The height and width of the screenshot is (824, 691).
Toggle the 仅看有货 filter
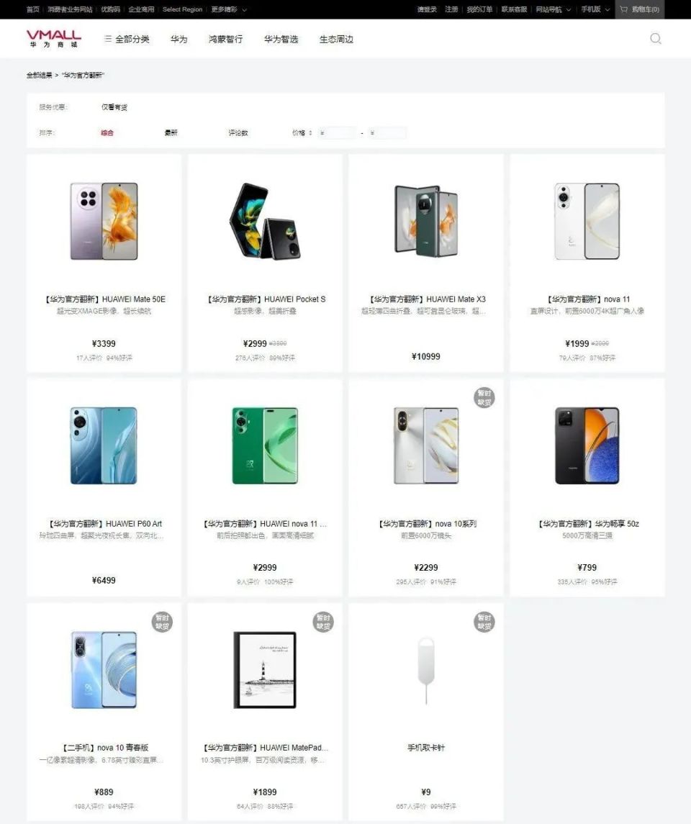pos(114,107)
